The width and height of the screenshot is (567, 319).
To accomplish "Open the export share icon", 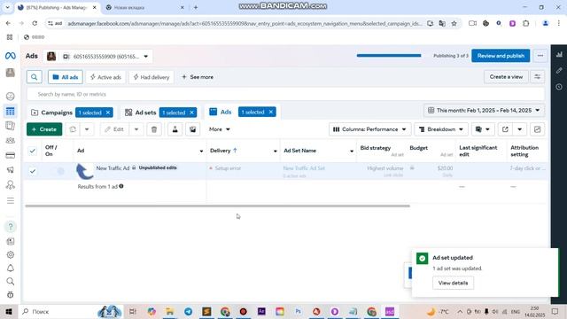I will pyautogui.click(x=505, y=129).
